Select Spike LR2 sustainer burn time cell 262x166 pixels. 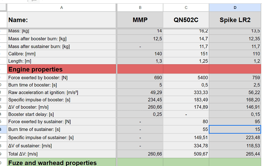(x=235, y=129)
